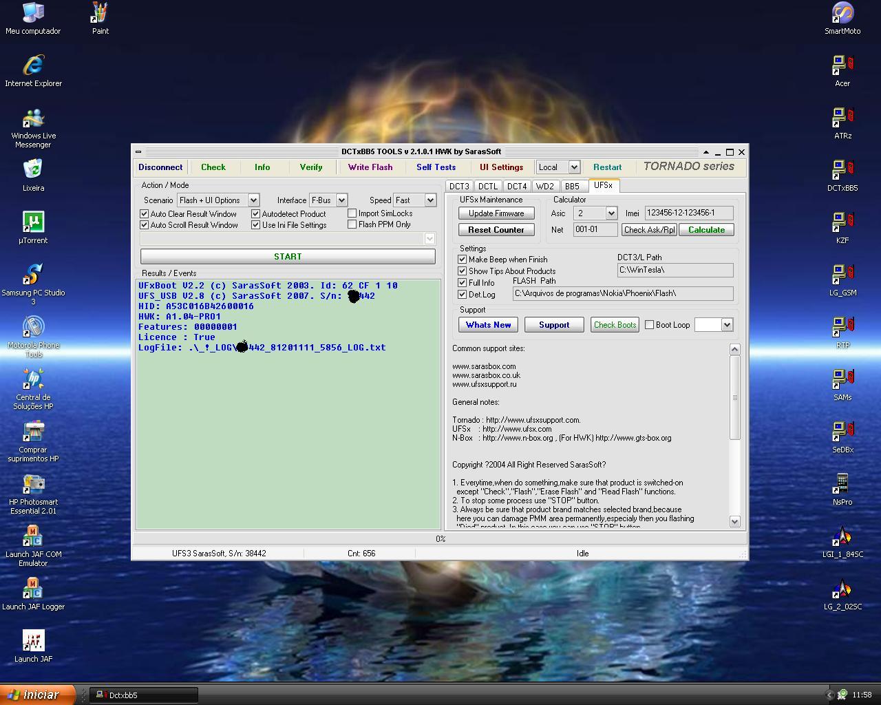Open the DCTxBB5 desktop shortcut
881x705 pixels.
coord(842,176)
